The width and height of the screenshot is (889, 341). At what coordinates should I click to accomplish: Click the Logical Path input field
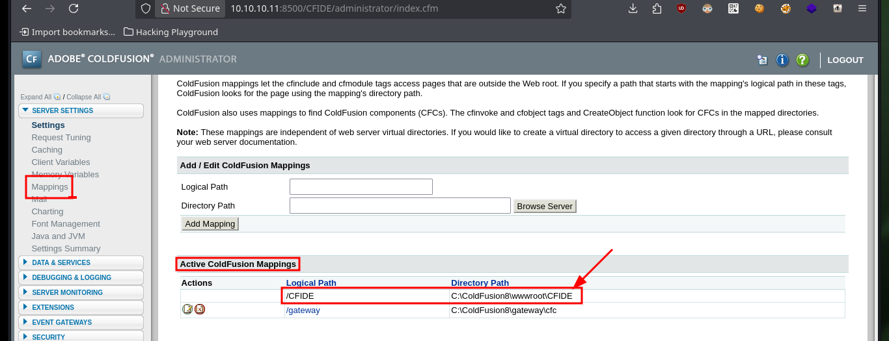(x=361, y=186)
